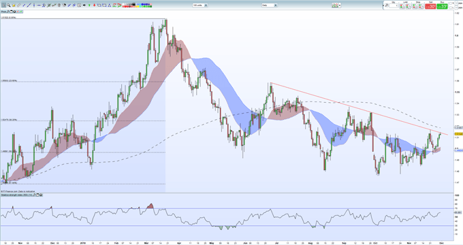Click the red Sell price button

point(430,6)
